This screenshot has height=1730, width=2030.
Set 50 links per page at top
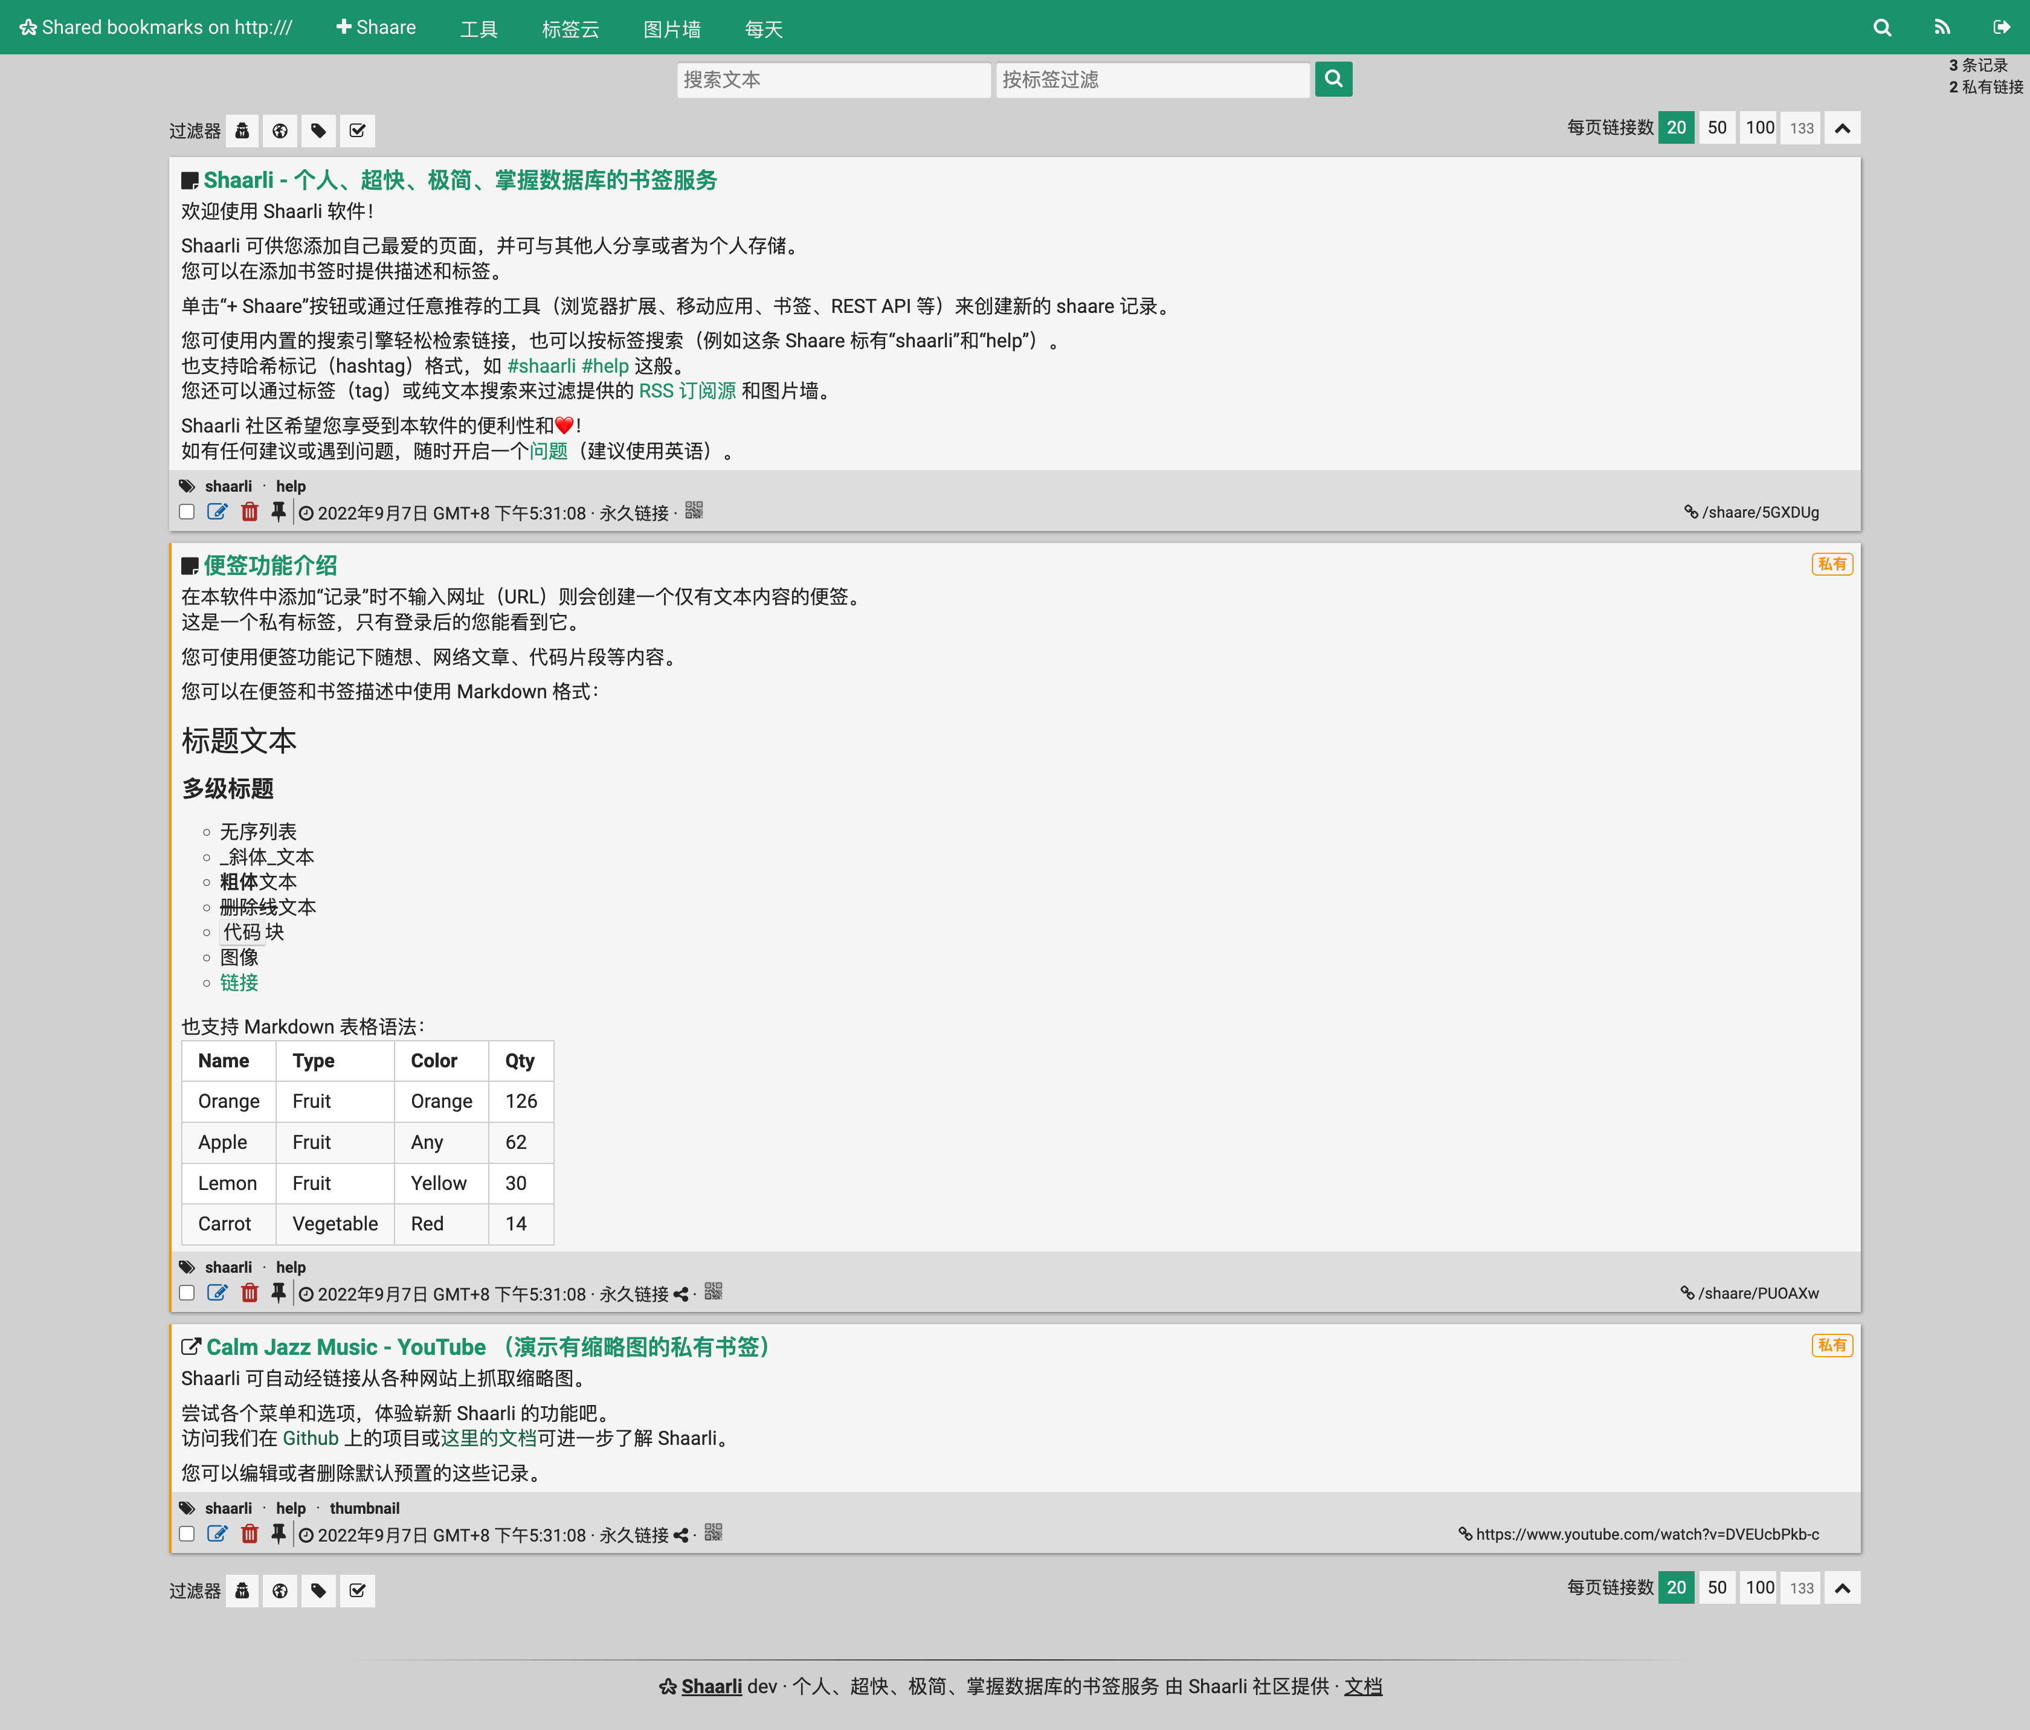click(x=1716, y=128)
